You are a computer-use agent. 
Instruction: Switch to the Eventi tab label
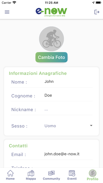tap(72, 179)
